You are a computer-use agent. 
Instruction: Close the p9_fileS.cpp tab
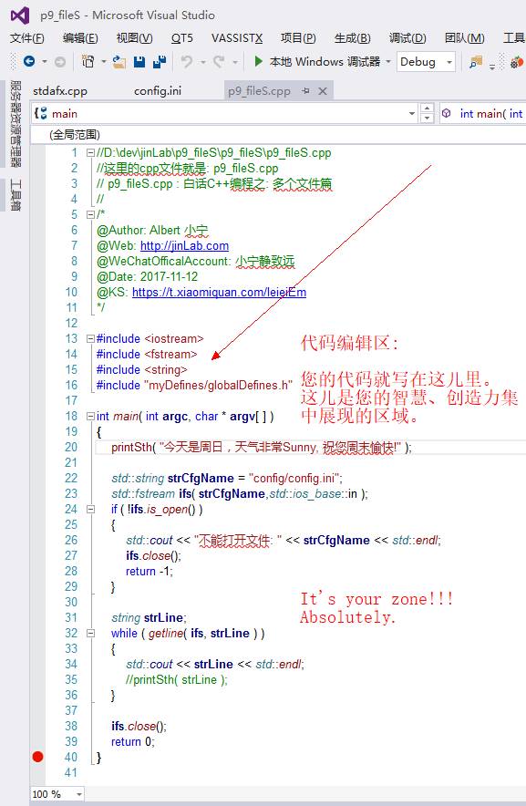click(x=323, y=91)
